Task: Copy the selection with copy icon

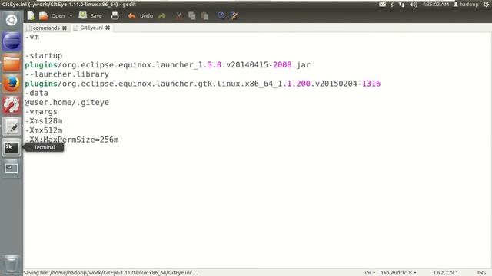Action: click(x=191, y=15)
